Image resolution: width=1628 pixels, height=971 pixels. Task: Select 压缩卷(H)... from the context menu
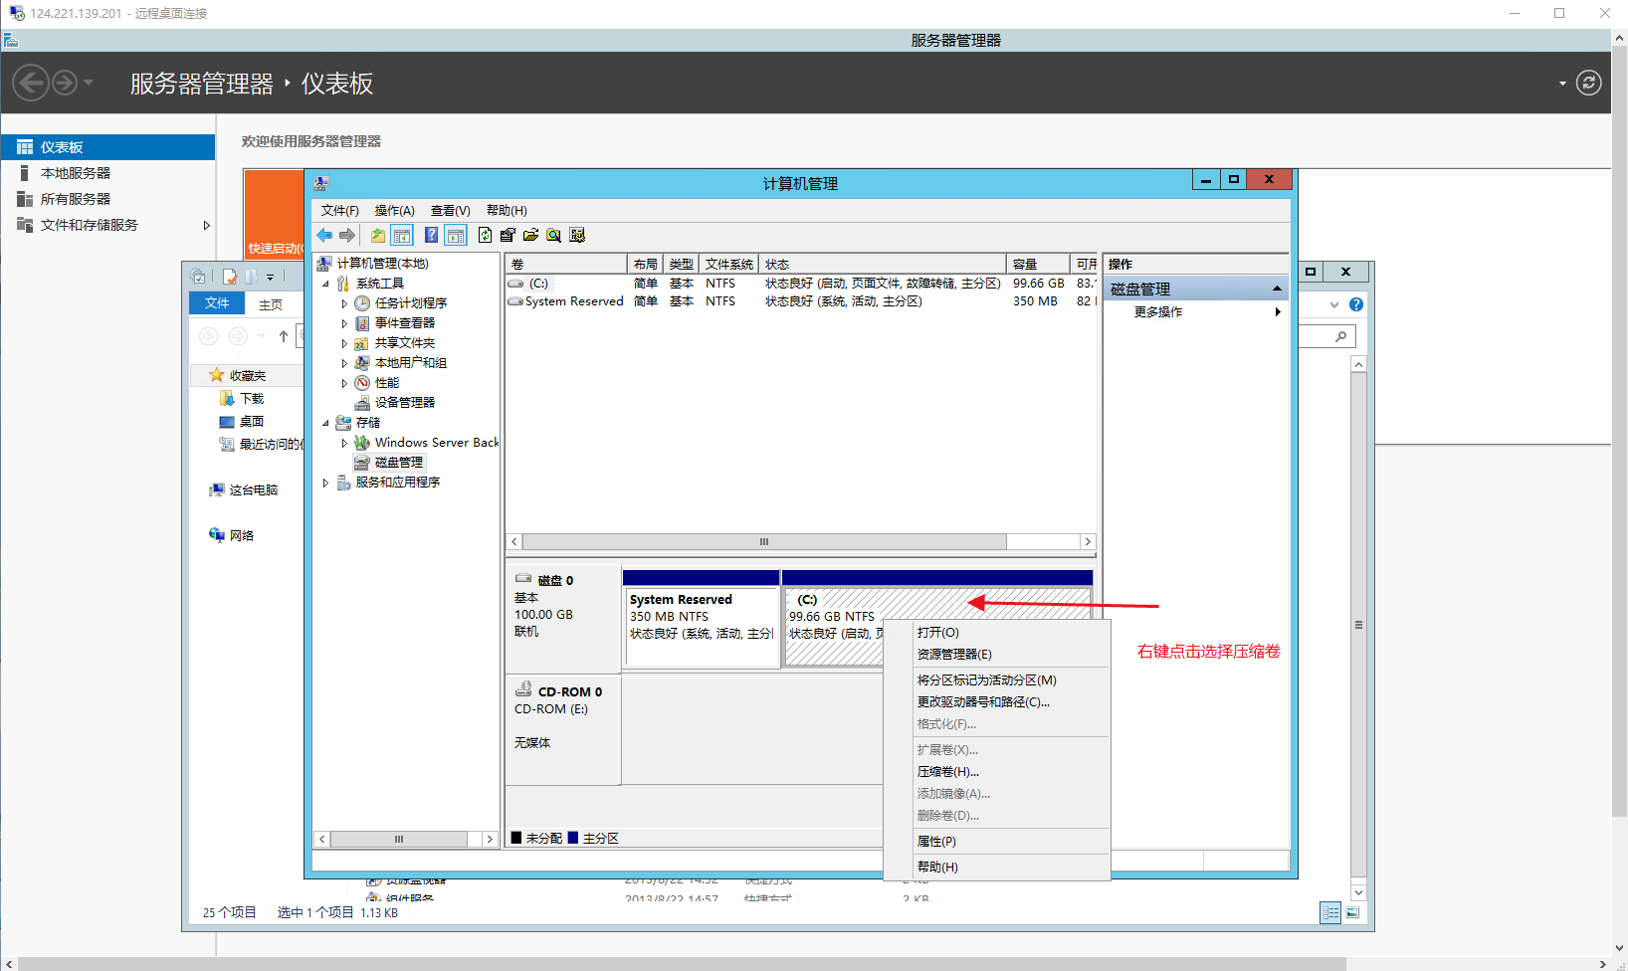(947, 772)
